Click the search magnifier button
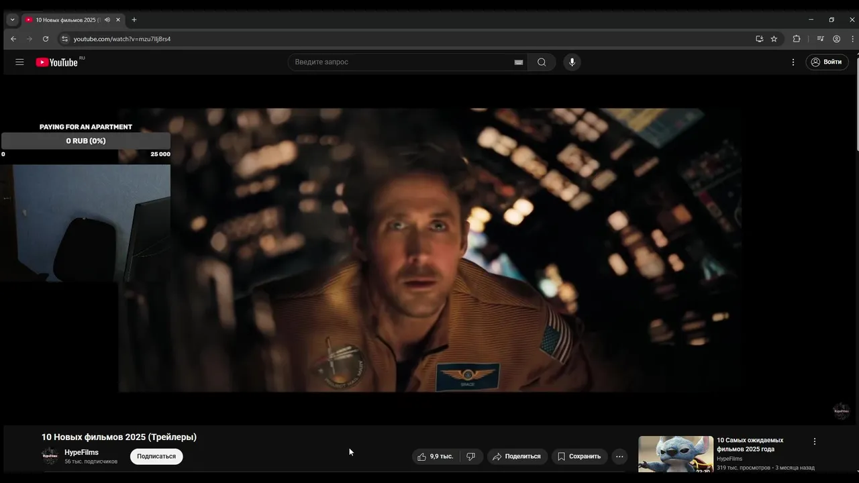 542,62
